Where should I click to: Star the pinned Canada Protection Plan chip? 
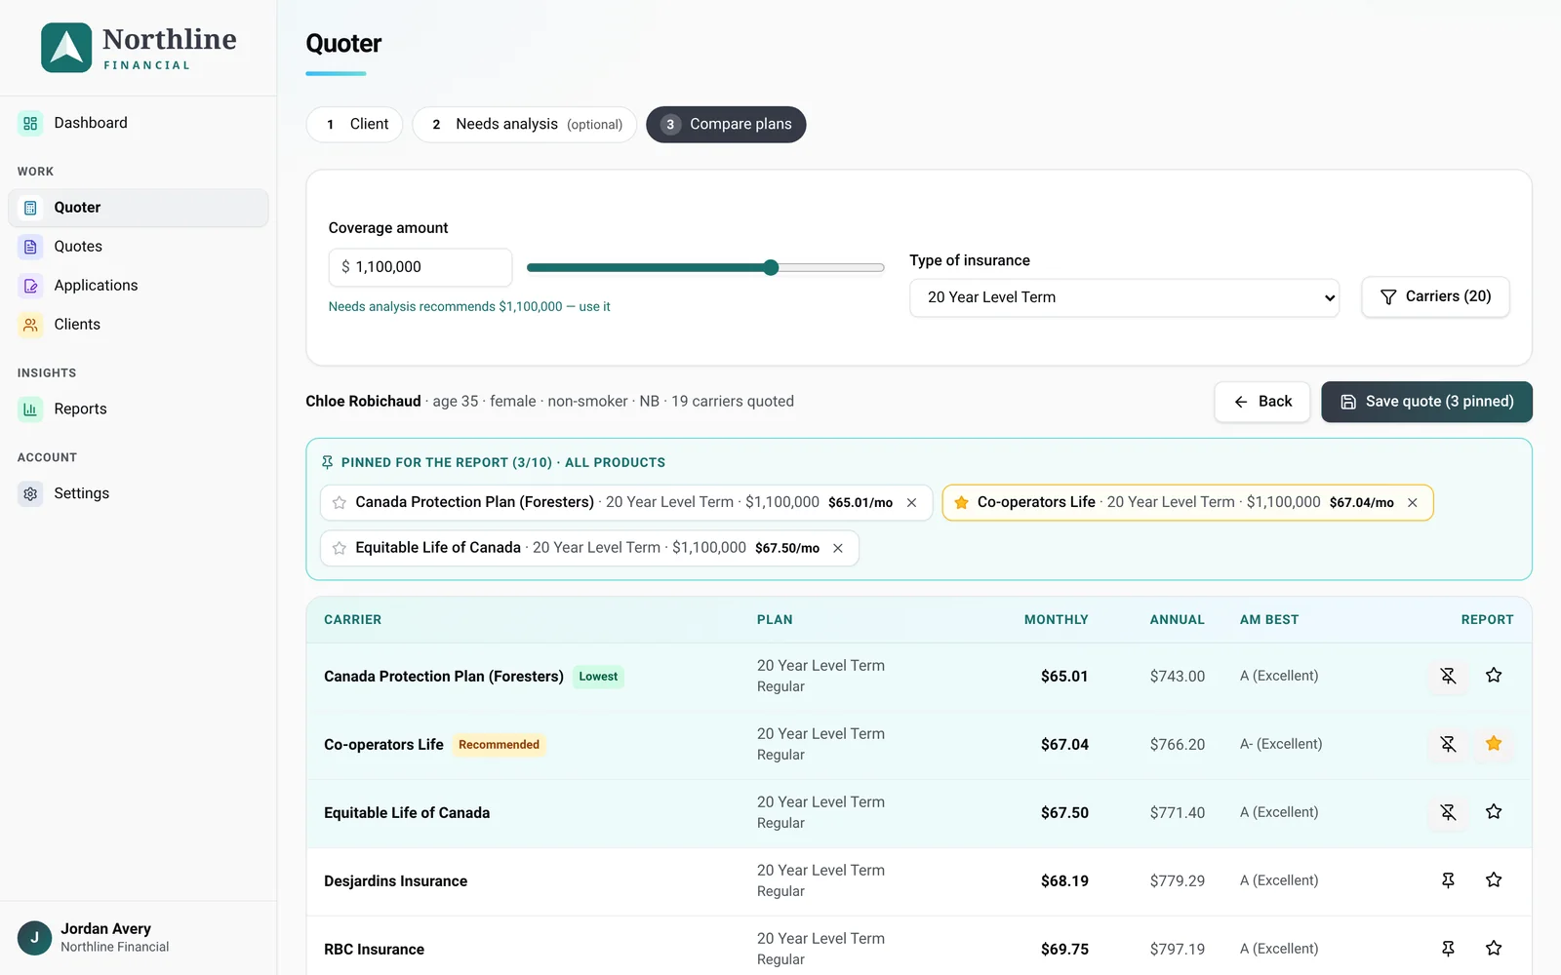[340, 503]
